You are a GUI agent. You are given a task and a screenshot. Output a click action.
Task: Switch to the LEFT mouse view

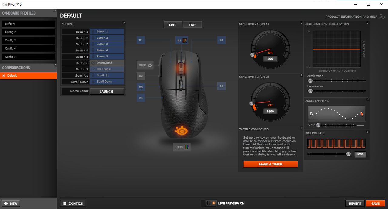(173, 24)
